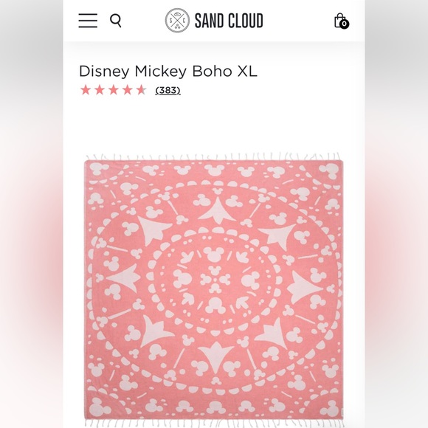The image size is (428, 428).
Task: Click the bottom fringe tassels of the towel
Action: tap(214, 424)
